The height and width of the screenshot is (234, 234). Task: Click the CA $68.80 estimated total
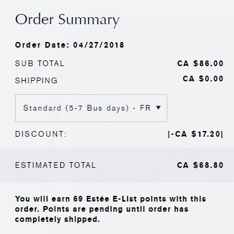click(200, 165)
